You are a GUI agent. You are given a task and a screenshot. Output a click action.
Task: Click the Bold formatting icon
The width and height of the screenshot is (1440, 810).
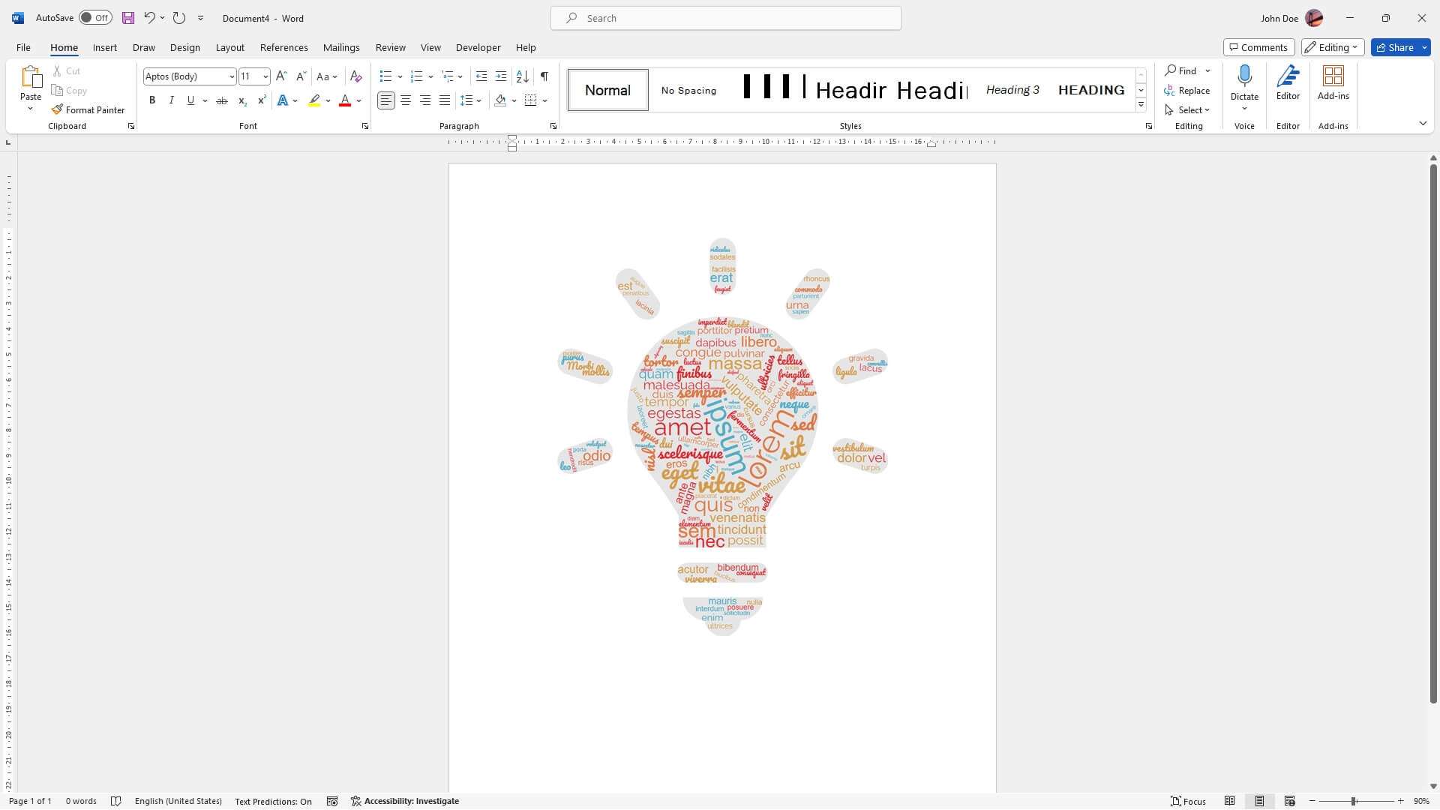151,100
